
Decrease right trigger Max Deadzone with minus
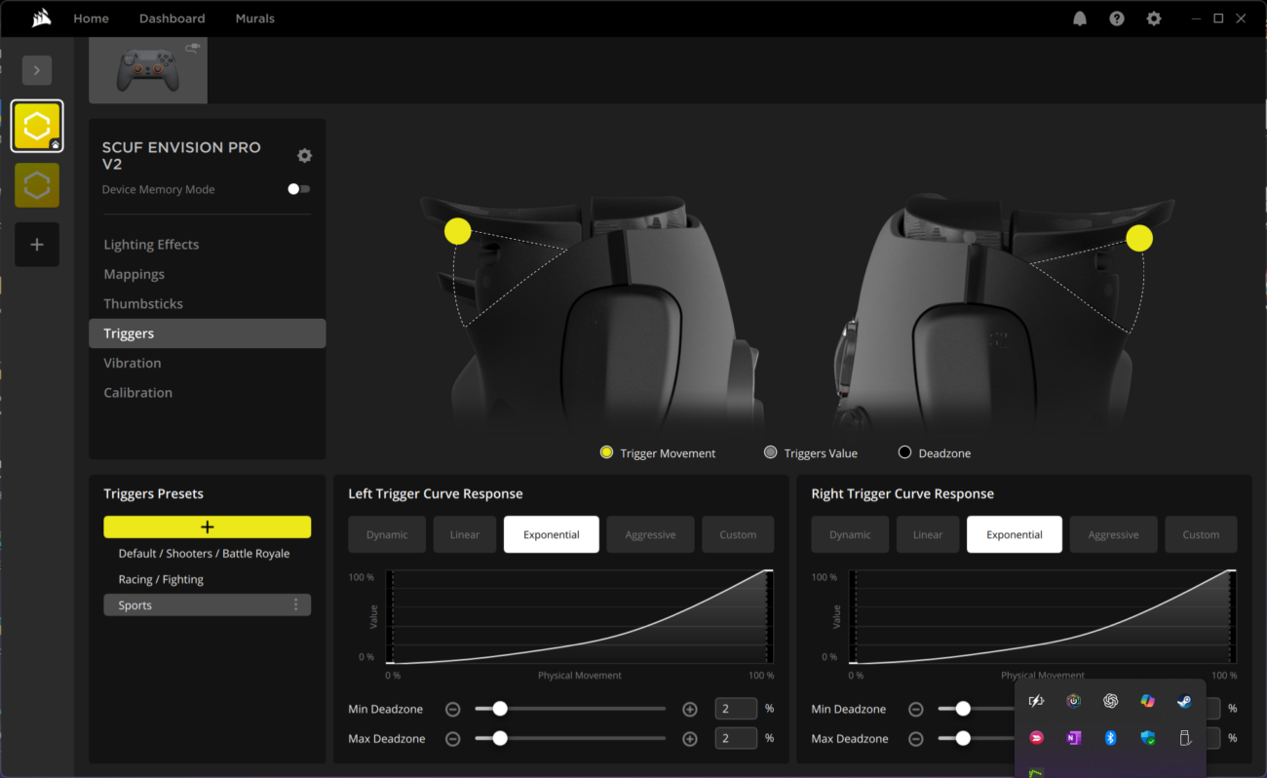click(915, 739)
